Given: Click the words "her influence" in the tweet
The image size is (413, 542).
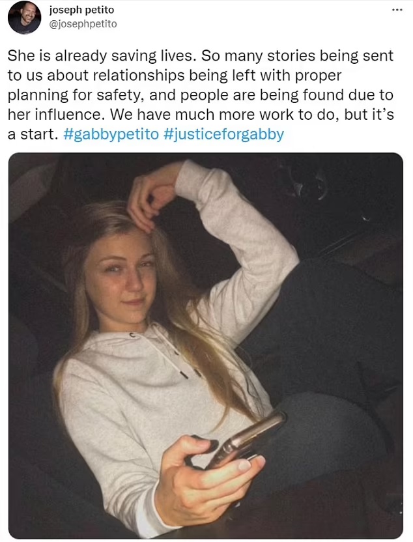Looking at the screenshot, I should point(55,115).
